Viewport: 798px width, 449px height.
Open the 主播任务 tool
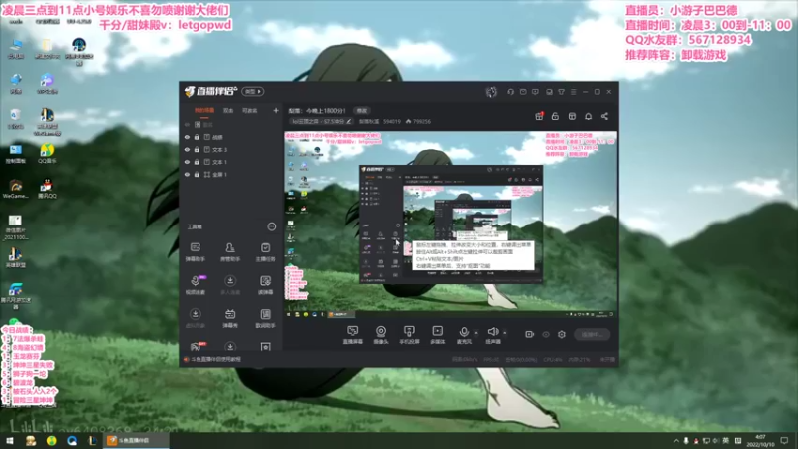[265, 252]
